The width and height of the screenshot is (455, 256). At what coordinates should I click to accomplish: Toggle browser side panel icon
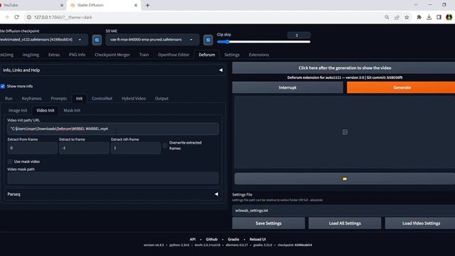[439, 17]
